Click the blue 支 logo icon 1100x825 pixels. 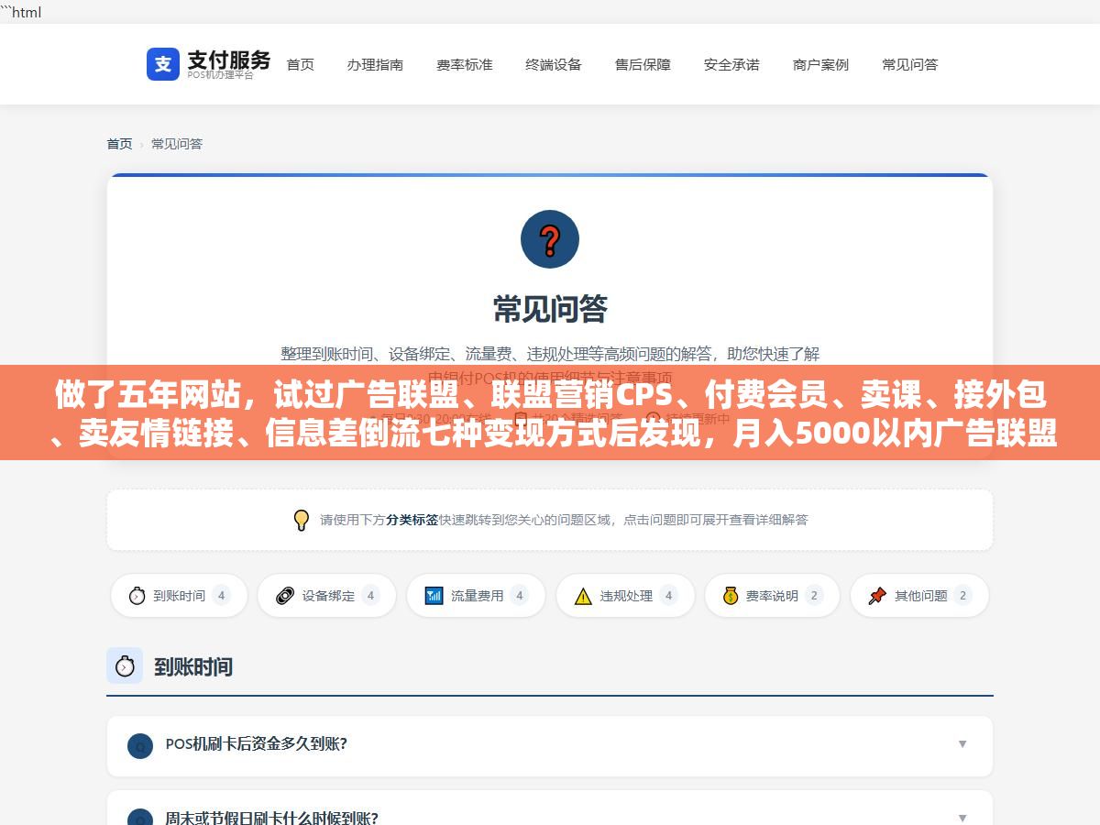point(163,64)
